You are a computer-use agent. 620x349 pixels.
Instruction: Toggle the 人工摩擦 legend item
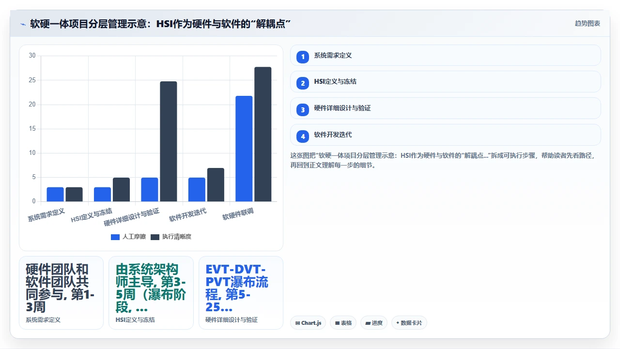128,237
